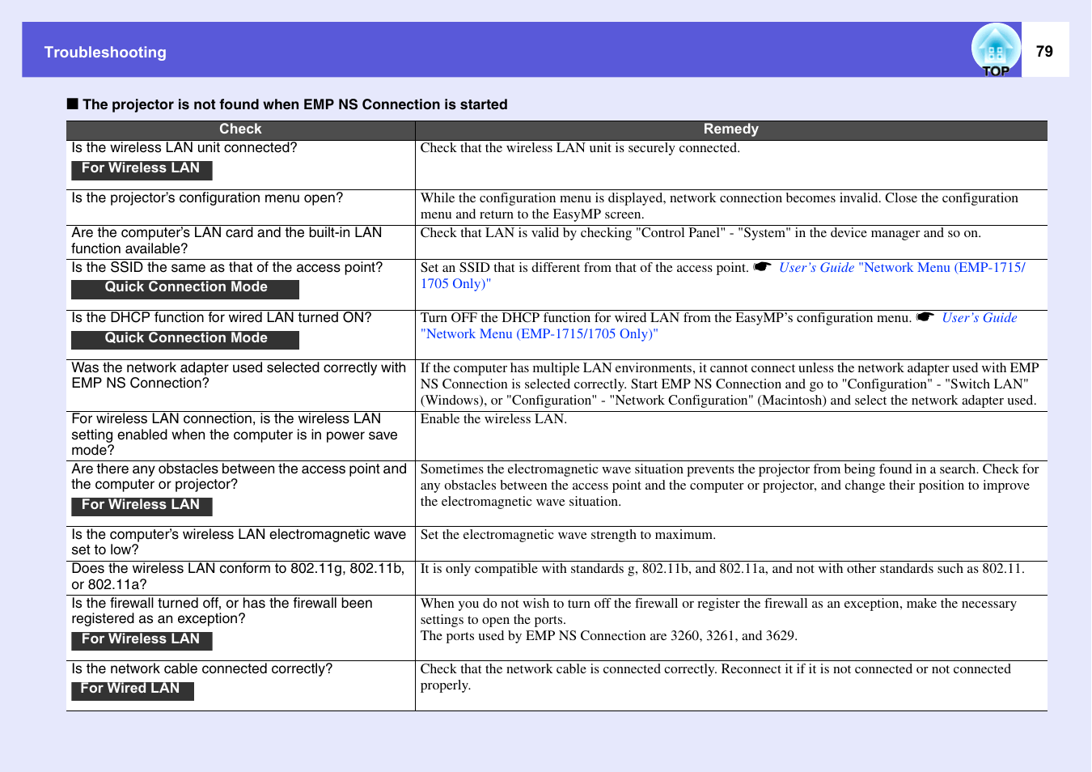1092x772 pixels.
Task: Click 'Is the SSID the same' question
Action: click(x=227, y=268)
